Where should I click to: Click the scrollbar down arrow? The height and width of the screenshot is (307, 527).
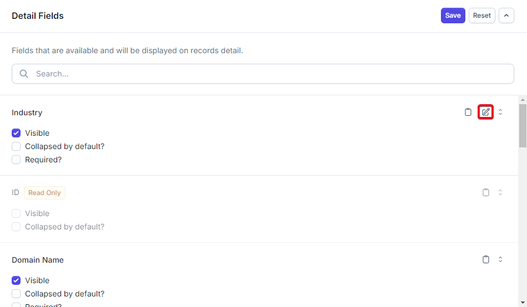(523, 303)
